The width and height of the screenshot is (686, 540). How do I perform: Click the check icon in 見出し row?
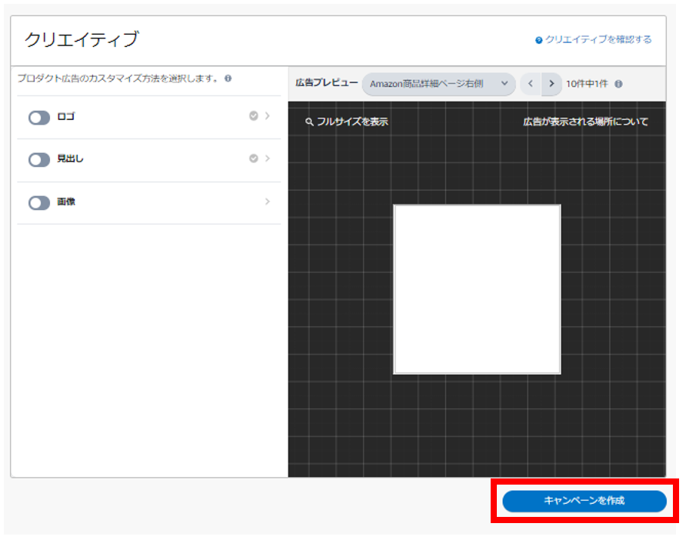[253, 158]
